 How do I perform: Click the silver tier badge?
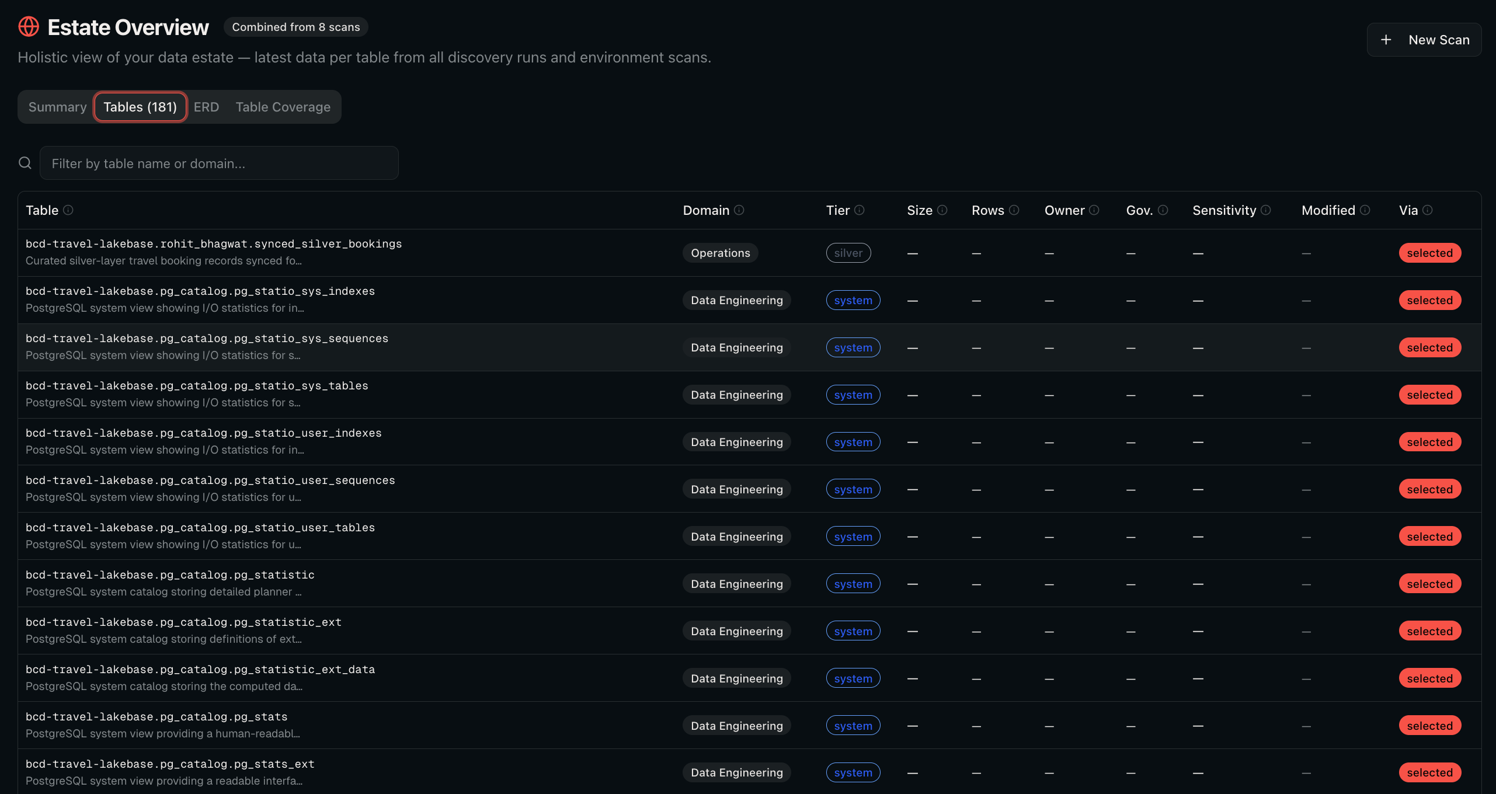[848, 253]
